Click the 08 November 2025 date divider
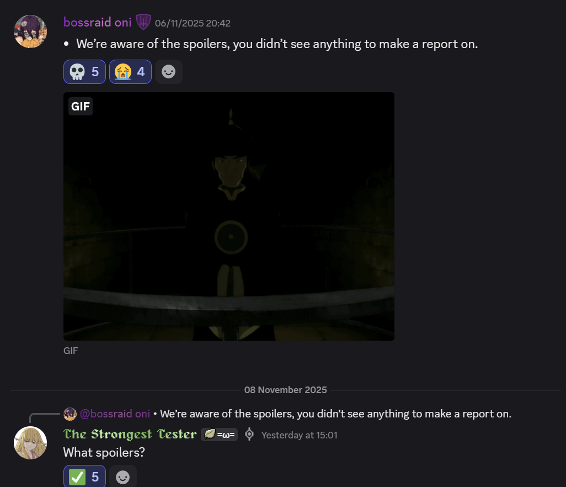Viewport: 566px width, 487px height. click(x=286, y=390)
